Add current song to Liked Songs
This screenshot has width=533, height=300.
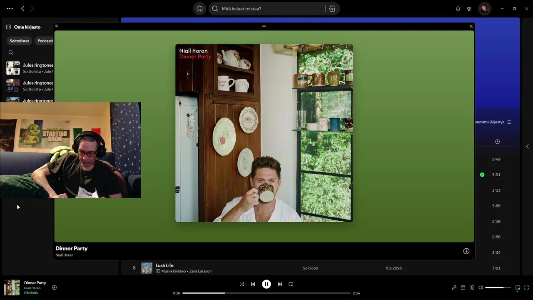click(x=54, y=287)
